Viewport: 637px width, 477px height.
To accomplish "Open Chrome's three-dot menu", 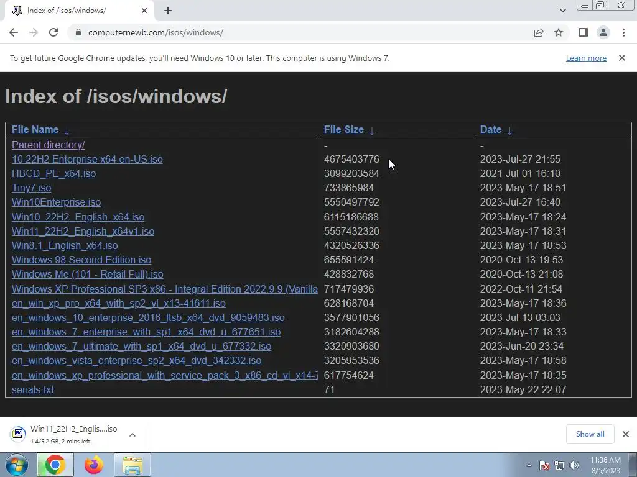I will [x=623, y=32].
